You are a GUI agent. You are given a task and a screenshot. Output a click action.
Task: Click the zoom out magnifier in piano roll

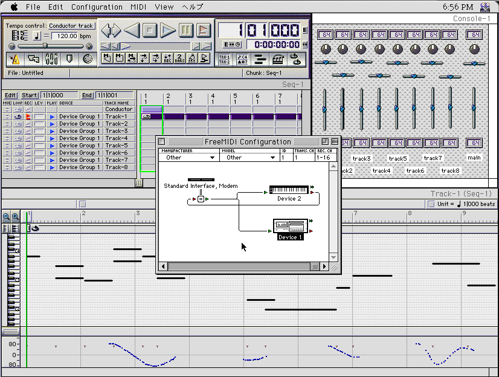point(6,217)
